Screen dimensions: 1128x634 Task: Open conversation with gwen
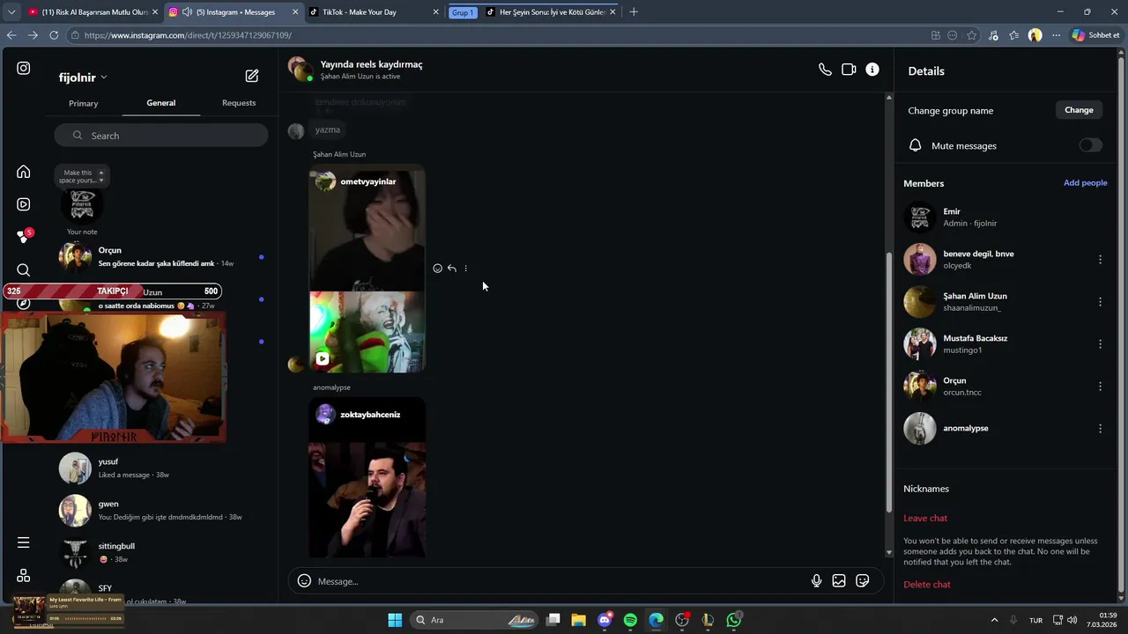(163, 511)
